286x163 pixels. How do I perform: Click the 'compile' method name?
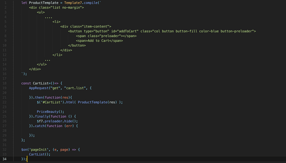point(91,3)
